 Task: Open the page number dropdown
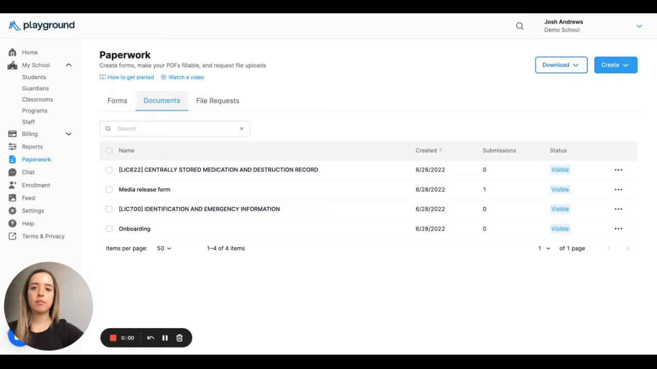544,249
